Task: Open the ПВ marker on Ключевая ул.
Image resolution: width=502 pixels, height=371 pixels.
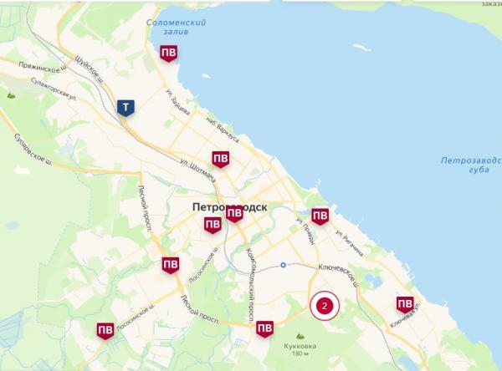Action: [405, 304]
